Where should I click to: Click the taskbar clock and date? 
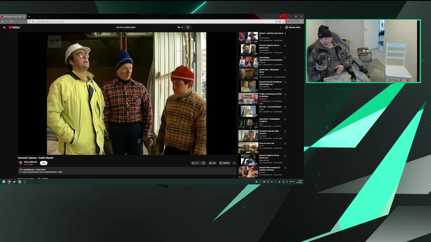[x=300, y=182]
